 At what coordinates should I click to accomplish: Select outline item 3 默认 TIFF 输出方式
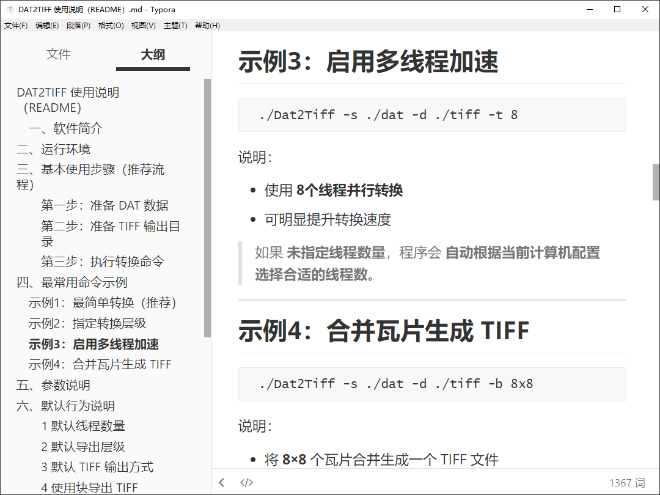pyautogui.click(x=97, y=467)
